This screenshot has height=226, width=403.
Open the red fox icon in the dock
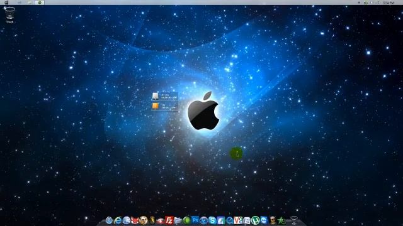click(135, 220)
